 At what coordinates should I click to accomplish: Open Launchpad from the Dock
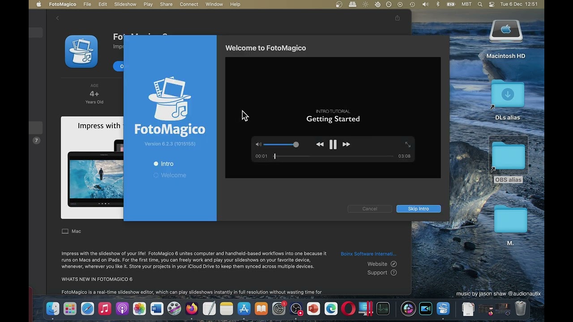pos(70,309)
